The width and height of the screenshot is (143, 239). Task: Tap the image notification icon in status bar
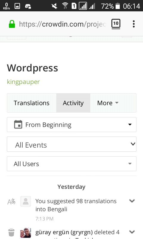17,6
